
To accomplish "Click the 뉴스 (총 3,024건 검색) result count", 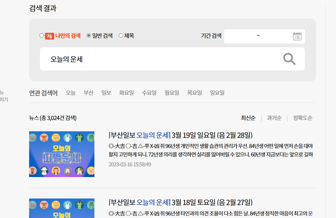I will [x=53, y=118].
